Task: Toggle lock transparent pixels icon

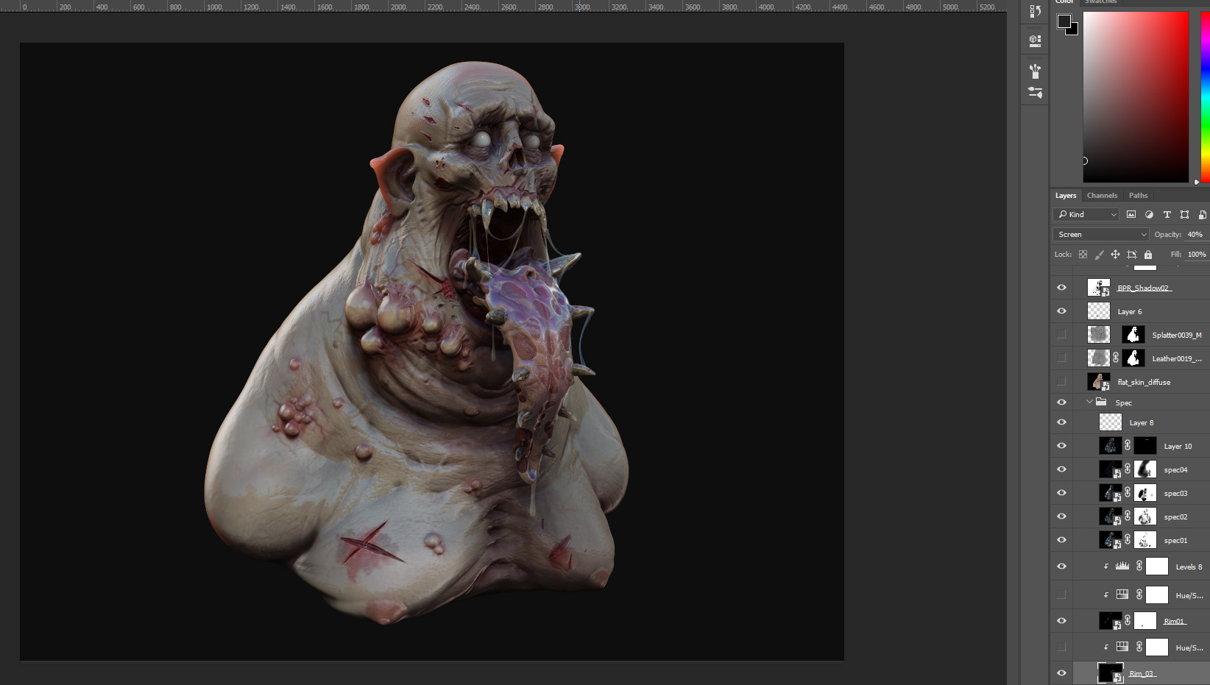Action: pyautogui.click(x=1083, y=255)
